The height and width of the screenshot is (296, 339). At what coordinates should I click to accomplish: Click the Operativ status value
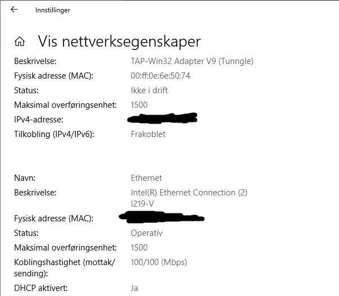(x=146, y=233)
